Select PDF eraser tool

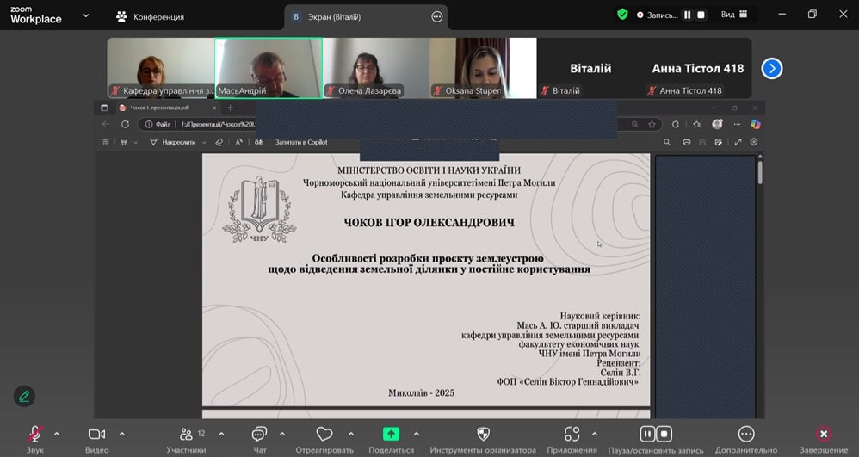[x=219, y=142]
